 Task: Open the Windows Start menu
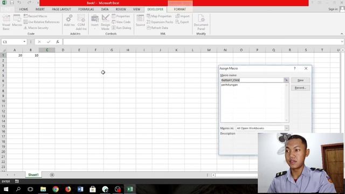pyautogui.click(x=6, y=189)
